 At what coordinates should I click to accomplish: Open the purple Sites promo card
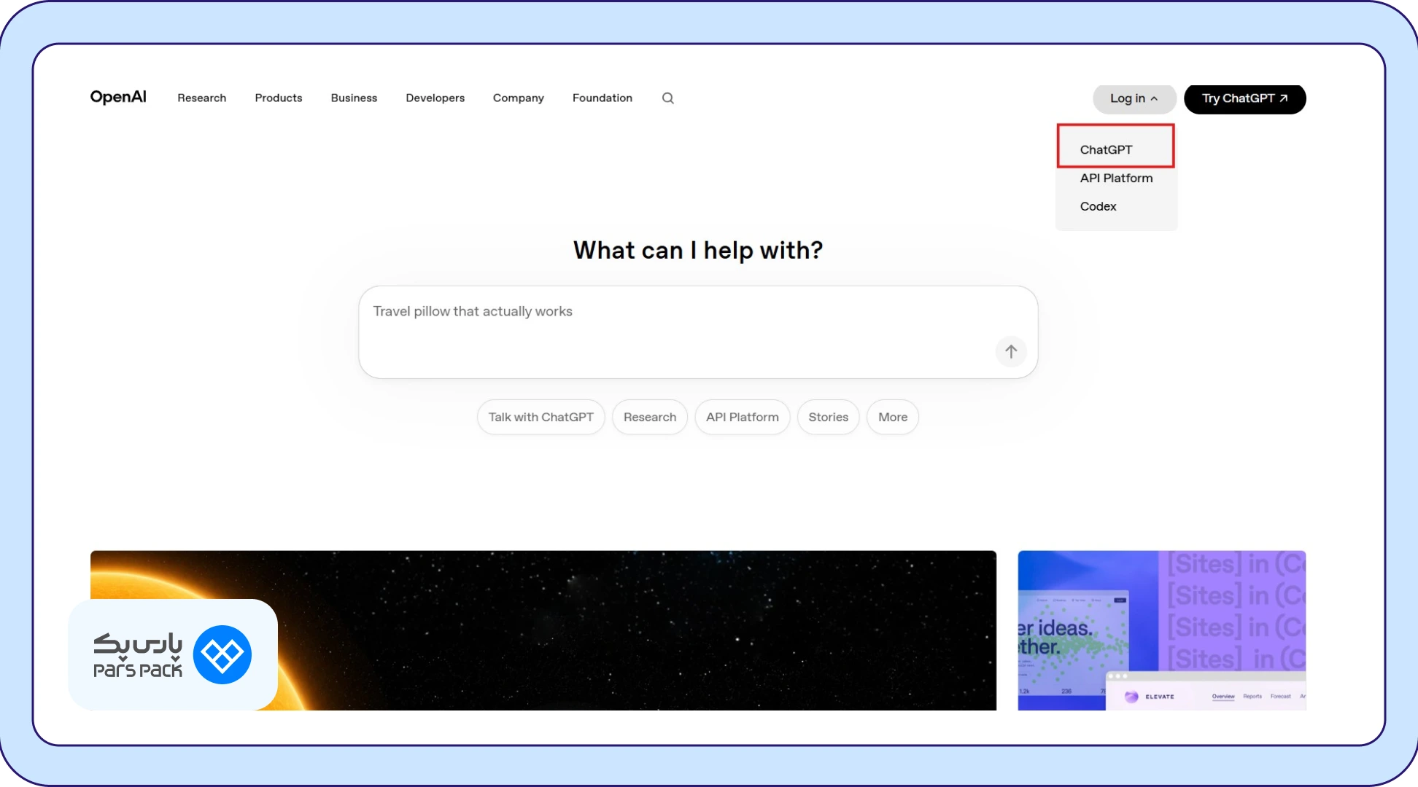(1162, 630)
